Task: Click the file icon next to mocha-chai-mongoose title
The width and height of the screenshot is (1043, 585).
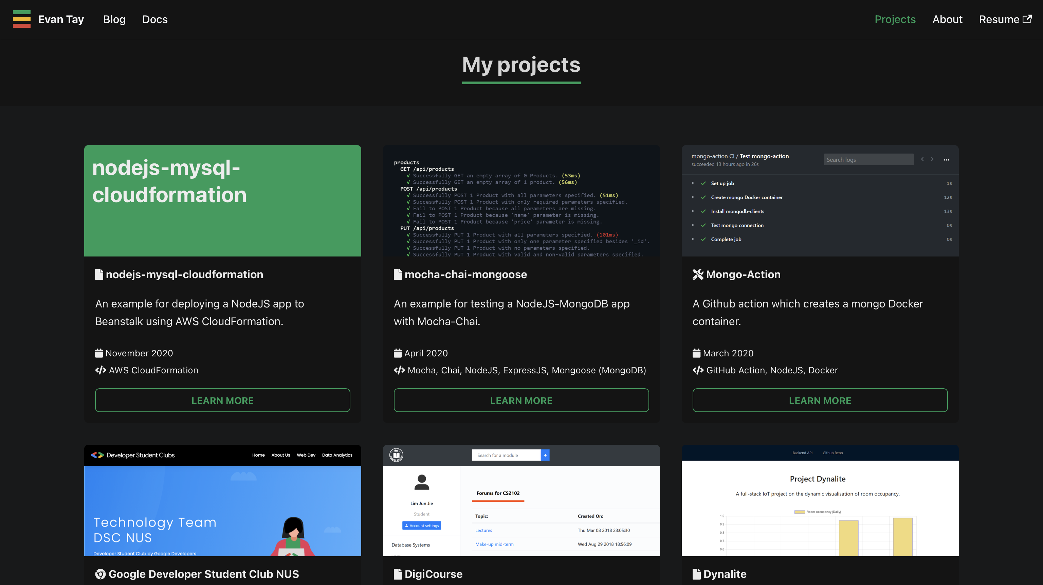Action: coord(398,274)
